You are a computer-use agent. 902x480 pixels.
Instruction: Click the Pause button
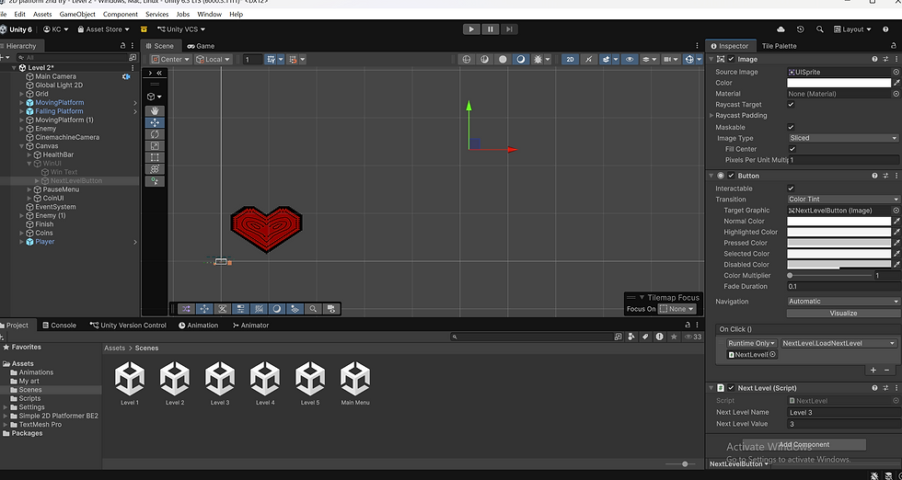point(490,29)
